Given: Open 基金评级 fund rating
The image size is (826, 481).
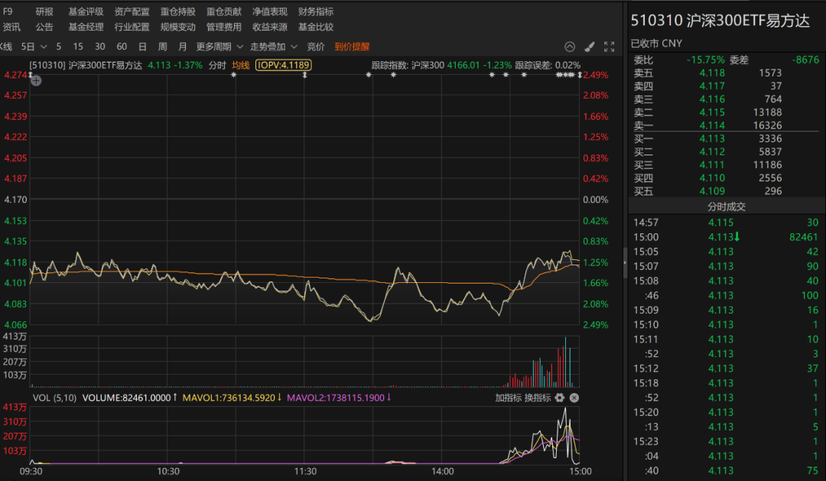Looking at the screenshot, I should (x=86, y=11).
